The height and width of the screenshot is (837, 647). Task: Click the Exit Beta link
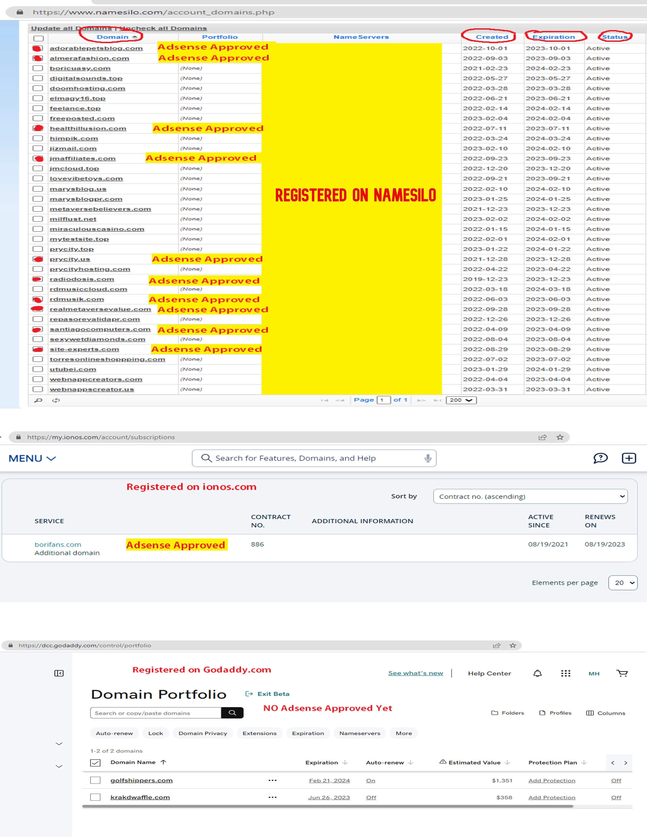[x=267, y=694]
